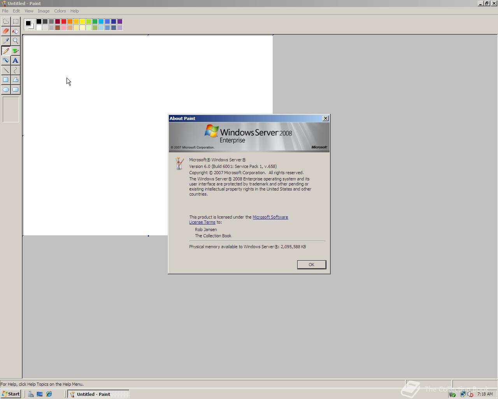Click the 'Rob Jansen' licensee name
The image size is (498, 399).
[x=206, y=230]
